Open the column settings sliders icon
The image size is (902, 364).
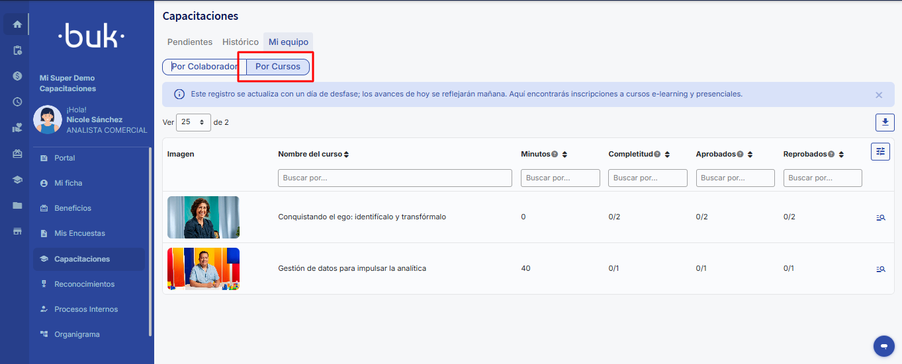coord(880,151)
